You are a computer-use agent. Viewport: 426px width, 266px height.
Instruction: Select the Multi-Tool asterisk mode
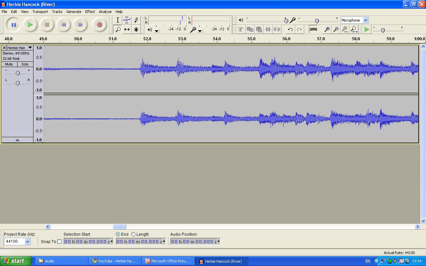[136, 30]
